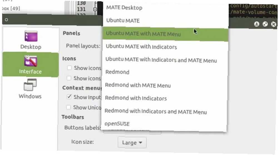Choose the plain Redmond layout

pos(165,72)
